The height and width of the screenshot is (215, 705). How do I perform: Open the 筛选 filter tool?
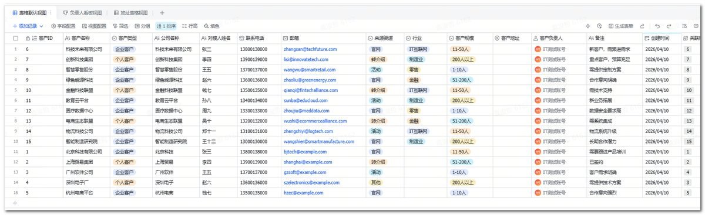[120, 26]
